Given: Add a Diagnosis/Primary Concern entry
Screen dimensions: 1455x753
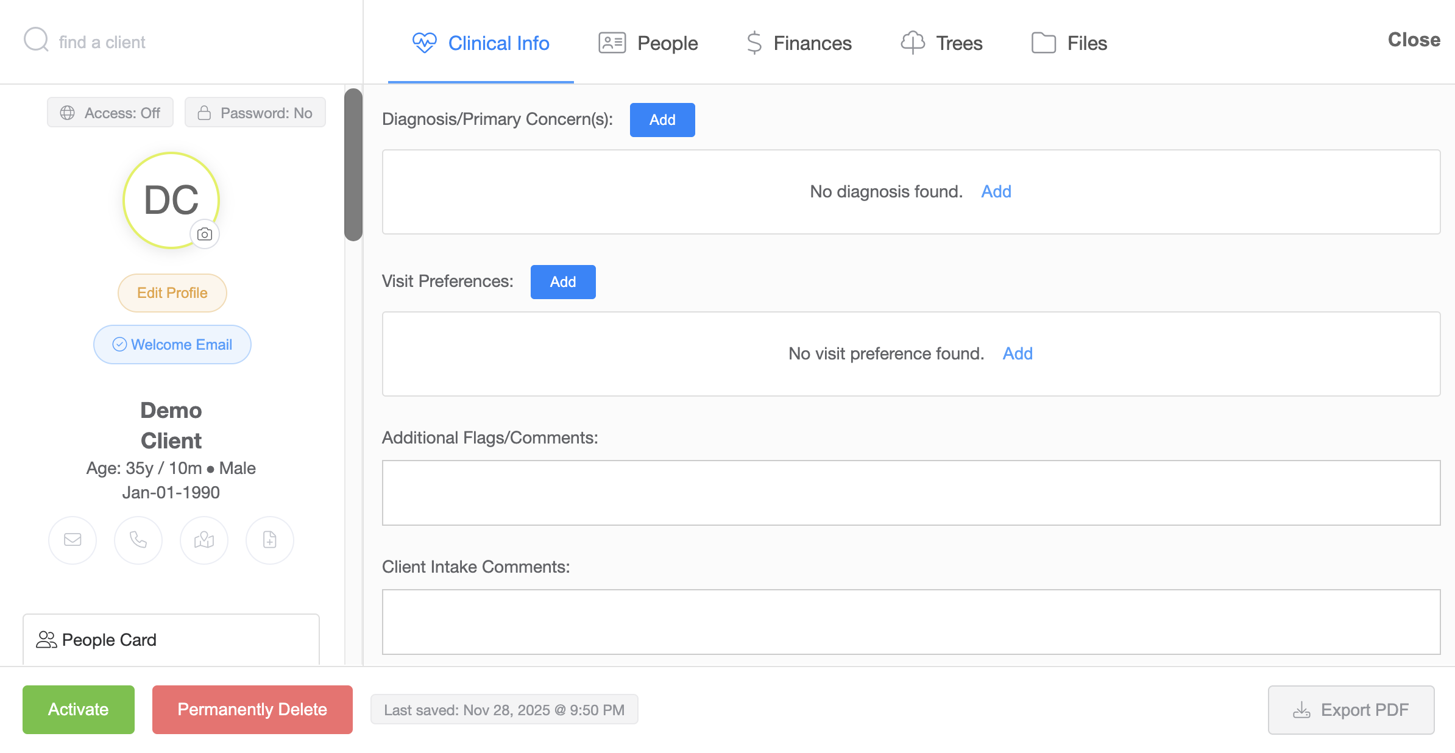Looking at the screenshot, I should 662,120.
